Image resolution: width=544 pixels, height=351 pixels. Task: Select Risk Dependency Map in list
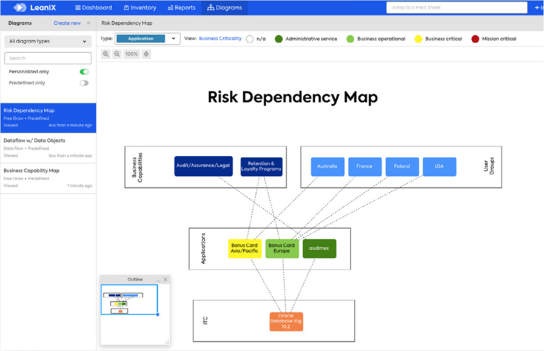(x=49, y=118)
